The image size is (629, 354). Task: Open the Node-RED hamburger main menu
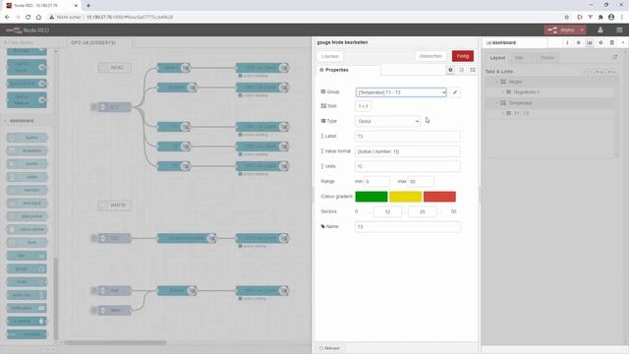[x=619, y=30]
